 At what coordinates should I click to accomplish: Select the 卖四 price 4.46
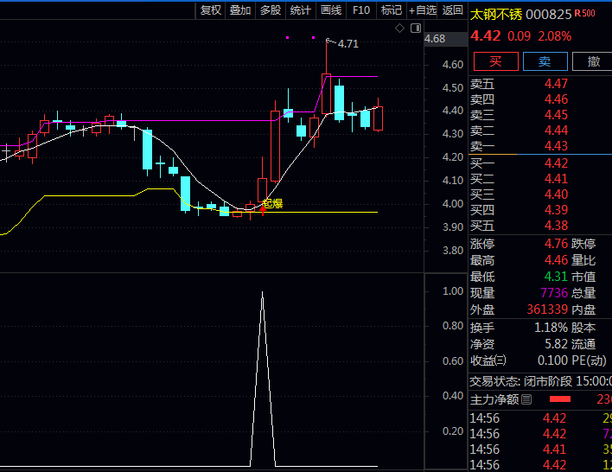pos(556,99)
